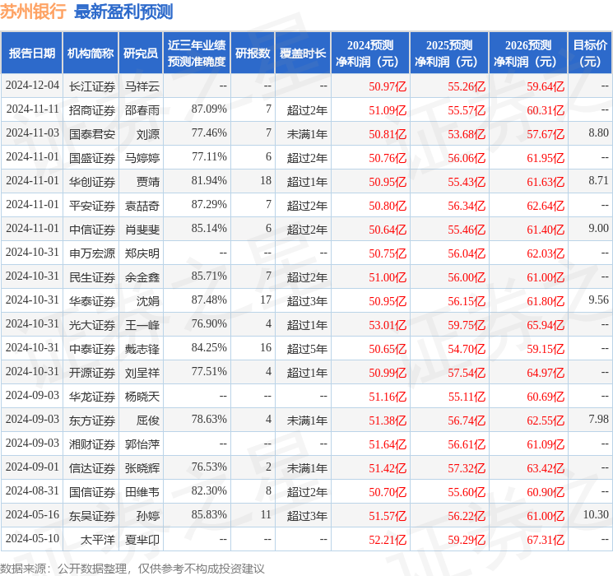Select the 华龙证券 institution cell
Viewport: 613px width, 576px height.
point(92,397)
